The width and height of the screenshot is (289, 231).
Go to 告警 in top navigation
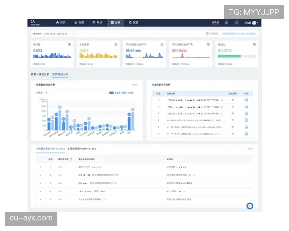[80, 23]
